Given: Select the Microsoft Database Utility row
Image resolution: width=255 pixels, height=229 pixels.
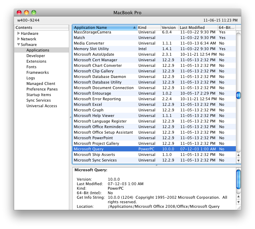Looking at the screenshot, I should click(x=154, y=82).
